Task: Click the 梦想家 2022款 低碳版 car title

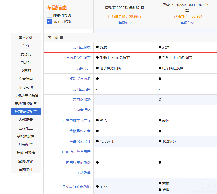Action: point(124,8)
